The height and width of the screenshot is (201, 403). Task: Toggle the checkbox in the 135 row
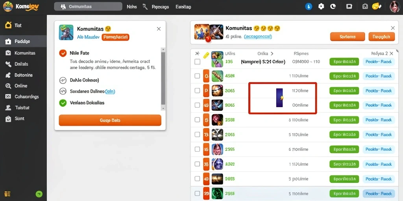[x=197, y=62]
